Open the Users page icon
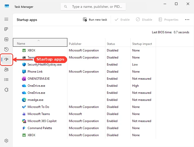Image resolution: width=194 pixels, height=147 pixels. [6, 70]
